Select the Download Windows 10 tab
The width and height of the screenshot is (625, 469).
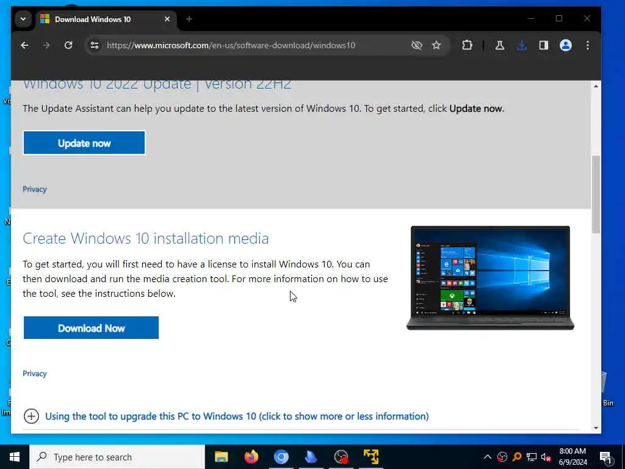(x=107, y=19)
